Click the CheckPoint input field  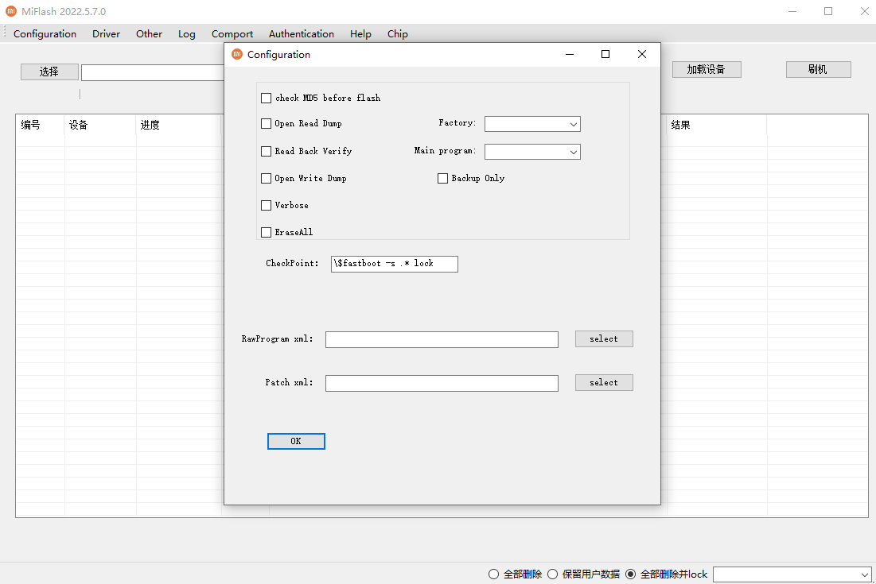coord(395,264)
